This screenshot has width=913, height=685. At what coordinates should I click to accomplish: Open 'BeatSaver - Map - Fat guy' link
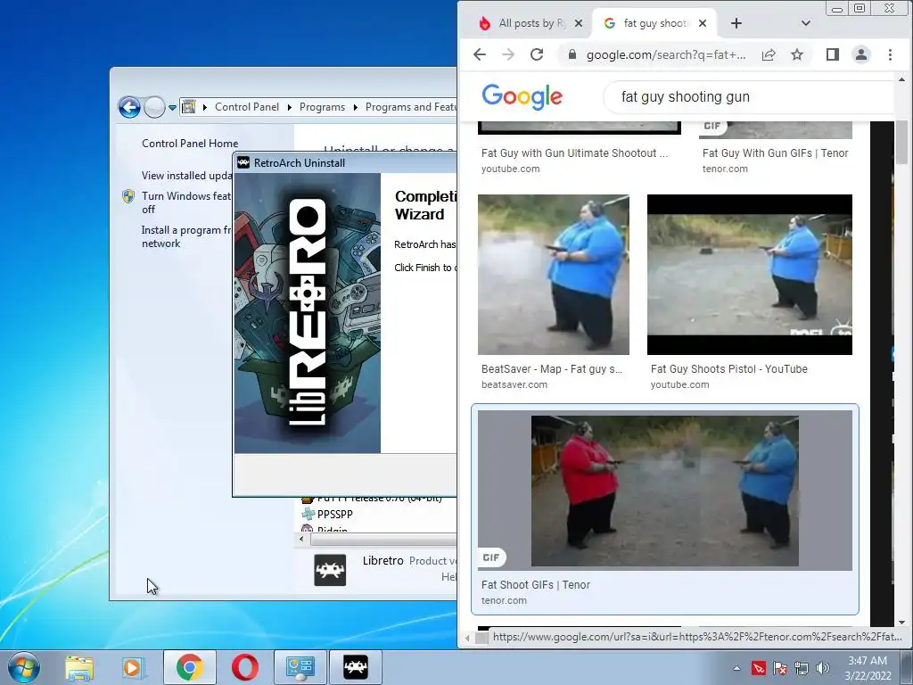[551, 368]
